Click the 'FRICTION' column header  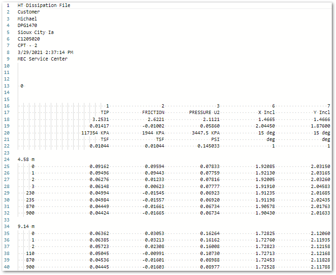click(x=153, y=113)
